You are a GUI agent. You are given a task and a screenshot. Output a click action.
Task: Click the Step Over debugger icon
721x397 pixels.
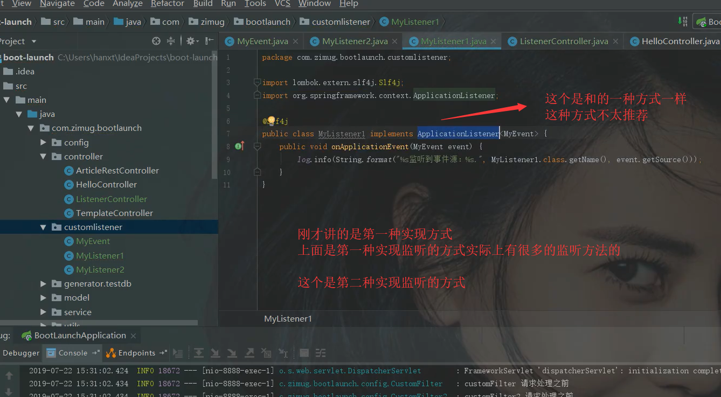[x=199, y=353]
